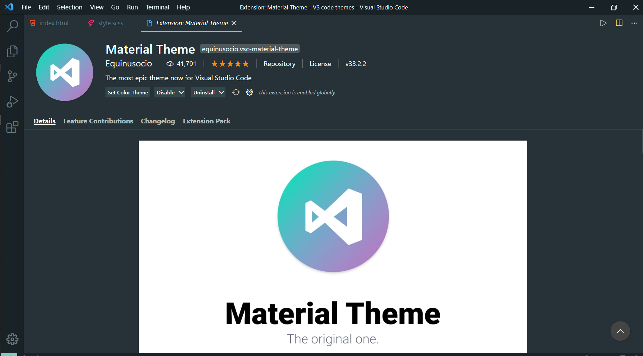Screen dimensions: 643x356
Task: Reload the Material Theme extension
Action: point(236,92)
